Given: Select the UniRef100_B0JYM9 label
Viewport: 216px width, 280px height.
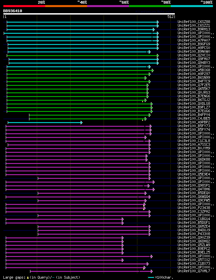Looking at the screenshot, I should click(x=194, y=148).
